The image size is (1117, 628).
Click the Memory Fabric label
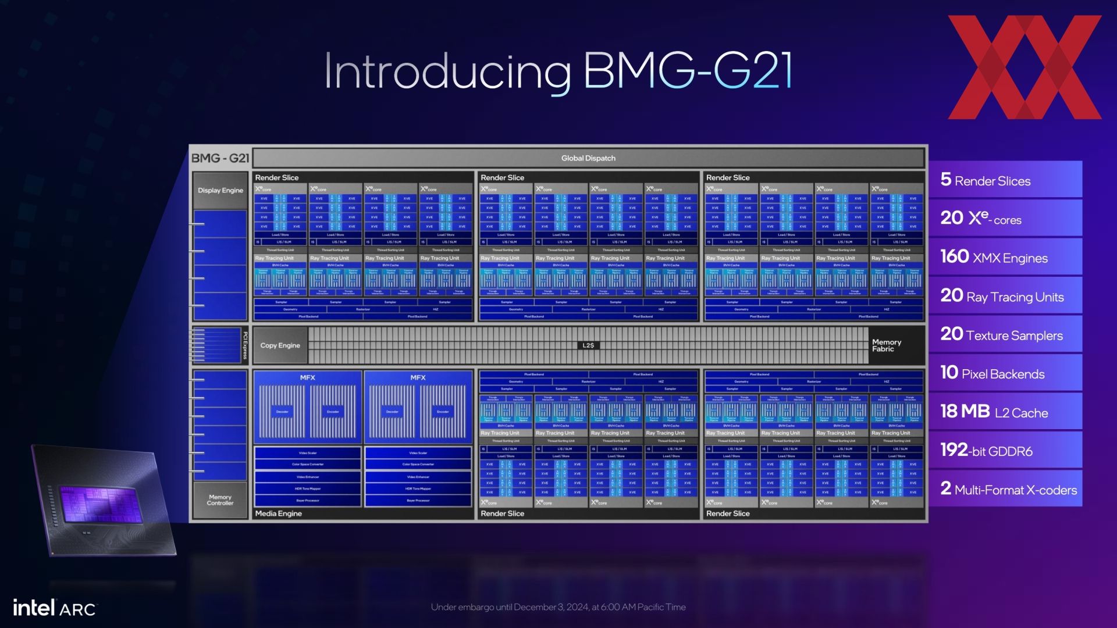[887, 345]
